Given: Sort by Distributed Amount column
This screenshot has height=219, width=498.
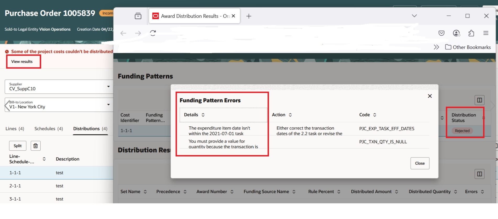Looking at the screenshot, I should tap(396, 192).
